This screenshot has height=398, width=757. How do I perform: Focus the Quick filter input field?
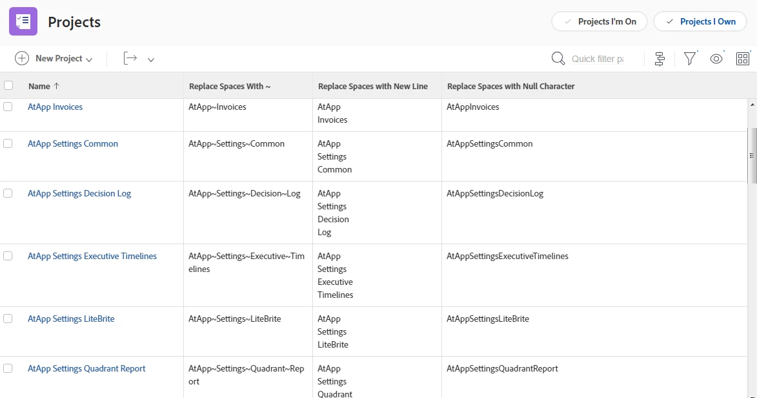pyautogui.click(x=598, y=59)
